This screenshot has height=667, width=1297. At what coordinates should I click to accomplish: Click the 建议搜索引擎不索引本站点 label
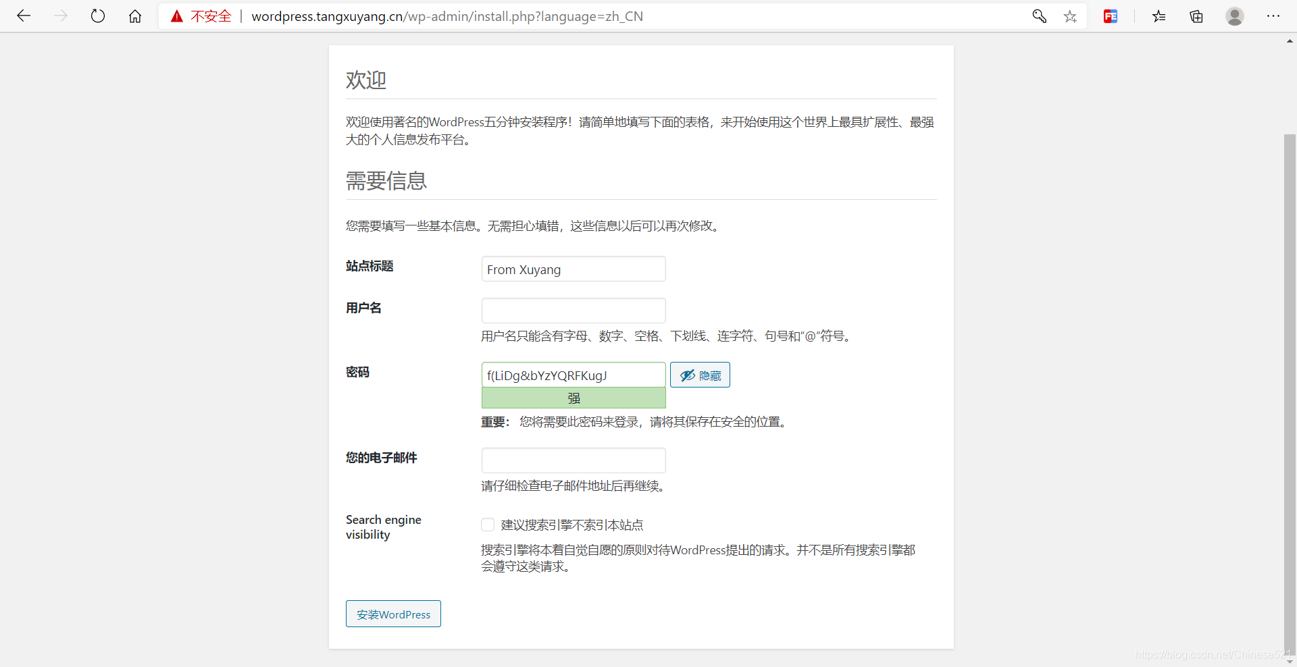pyautogui.click(x=572, y=525)
